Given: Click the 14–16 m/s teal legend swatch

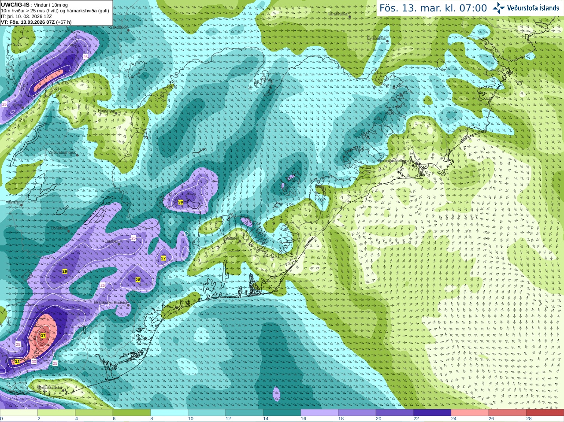Looking at the screenshot, I should click(282, 413).
